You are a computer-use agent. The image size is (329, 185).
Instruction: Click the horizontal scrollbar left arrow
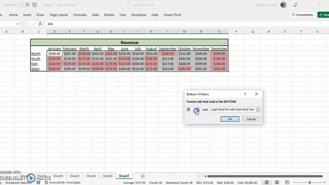[205, 176]
